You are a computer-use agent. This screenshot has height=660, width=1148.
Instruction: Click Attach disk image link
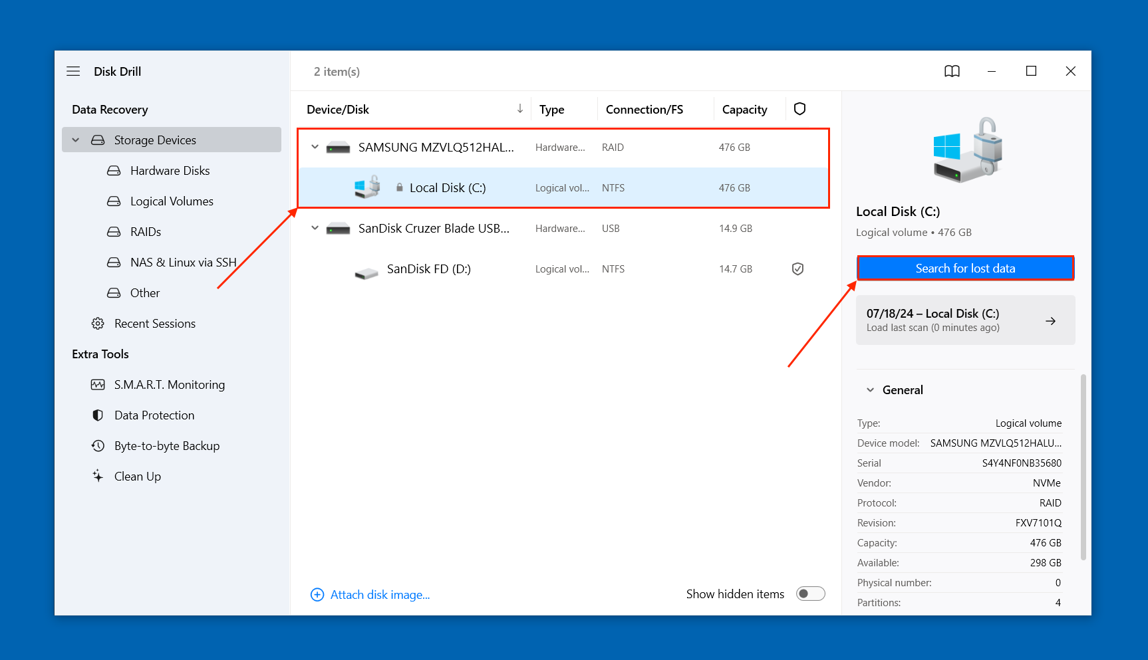click(380, 595)
